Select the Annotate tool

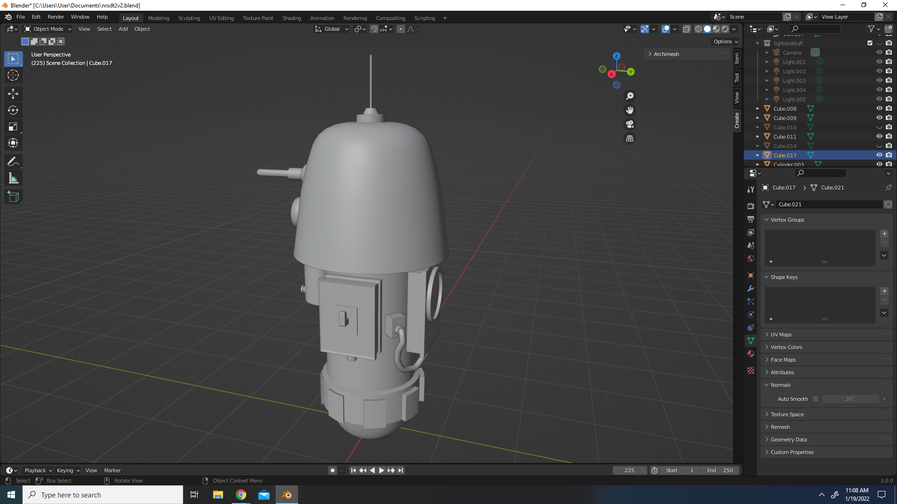pos(13,162)
